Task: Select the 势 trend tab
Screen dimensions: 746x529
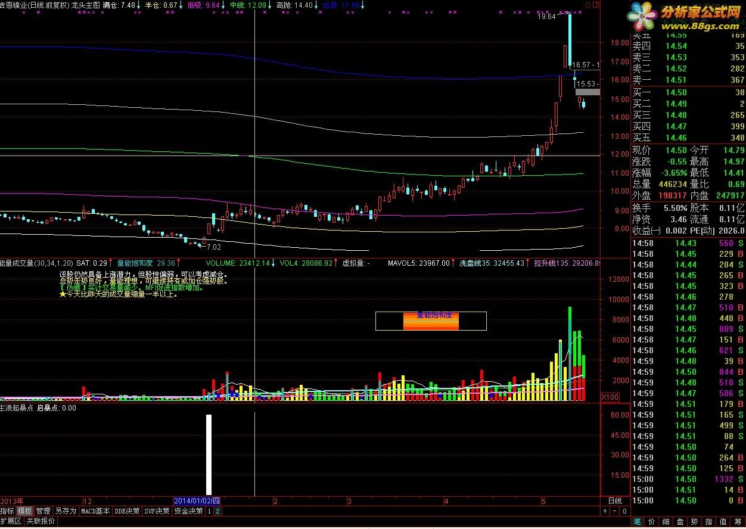Action: [x=695, y=521]
